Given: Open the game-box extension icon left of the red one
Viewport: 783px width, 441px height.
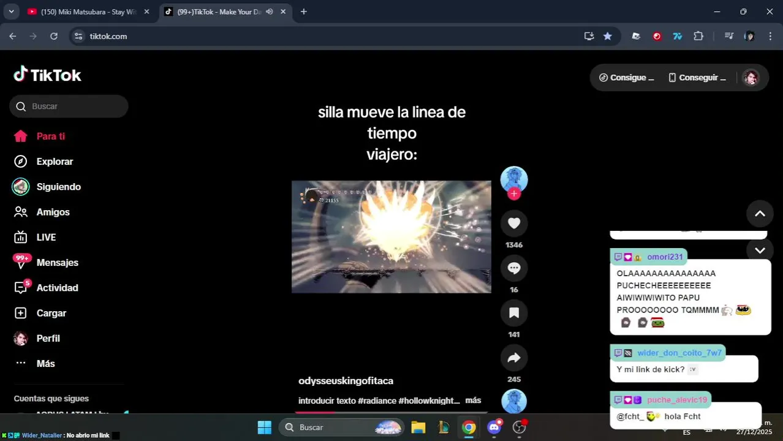Looking at the screenshot, I should pos(636,36).
